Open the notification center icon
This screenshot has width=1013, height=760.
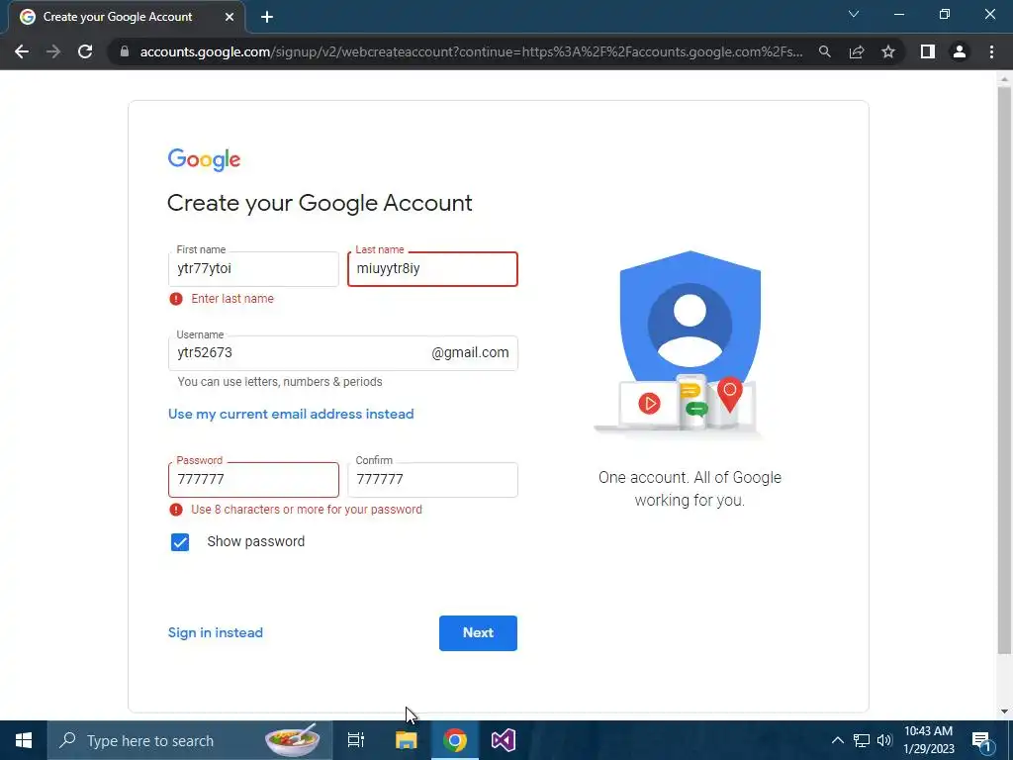click(x=982, y=740)
